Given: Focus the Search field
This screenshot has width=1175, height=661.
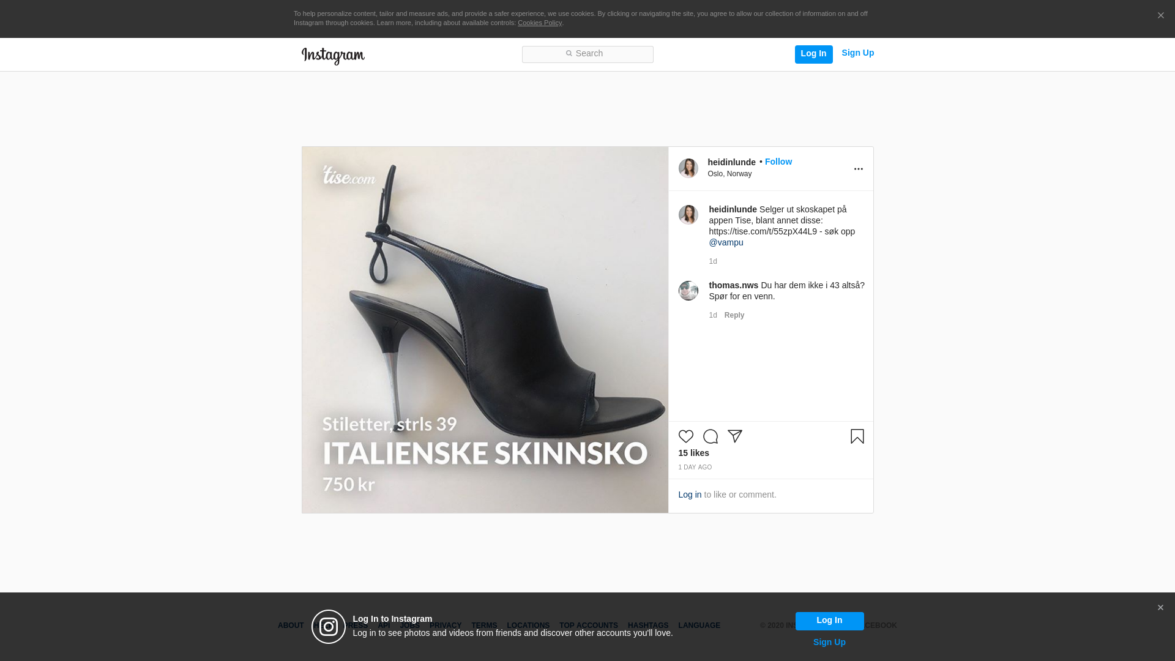Looking at the screenshot, I should click(587, 54).
